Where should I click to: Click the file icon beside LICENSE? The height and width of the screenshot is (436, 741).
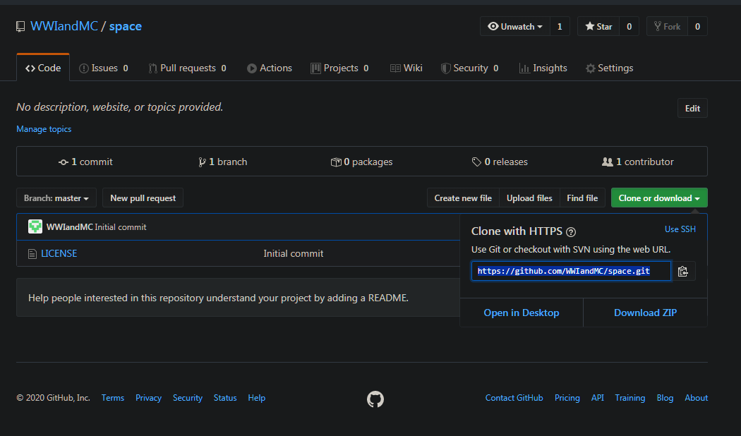point(32,254)
